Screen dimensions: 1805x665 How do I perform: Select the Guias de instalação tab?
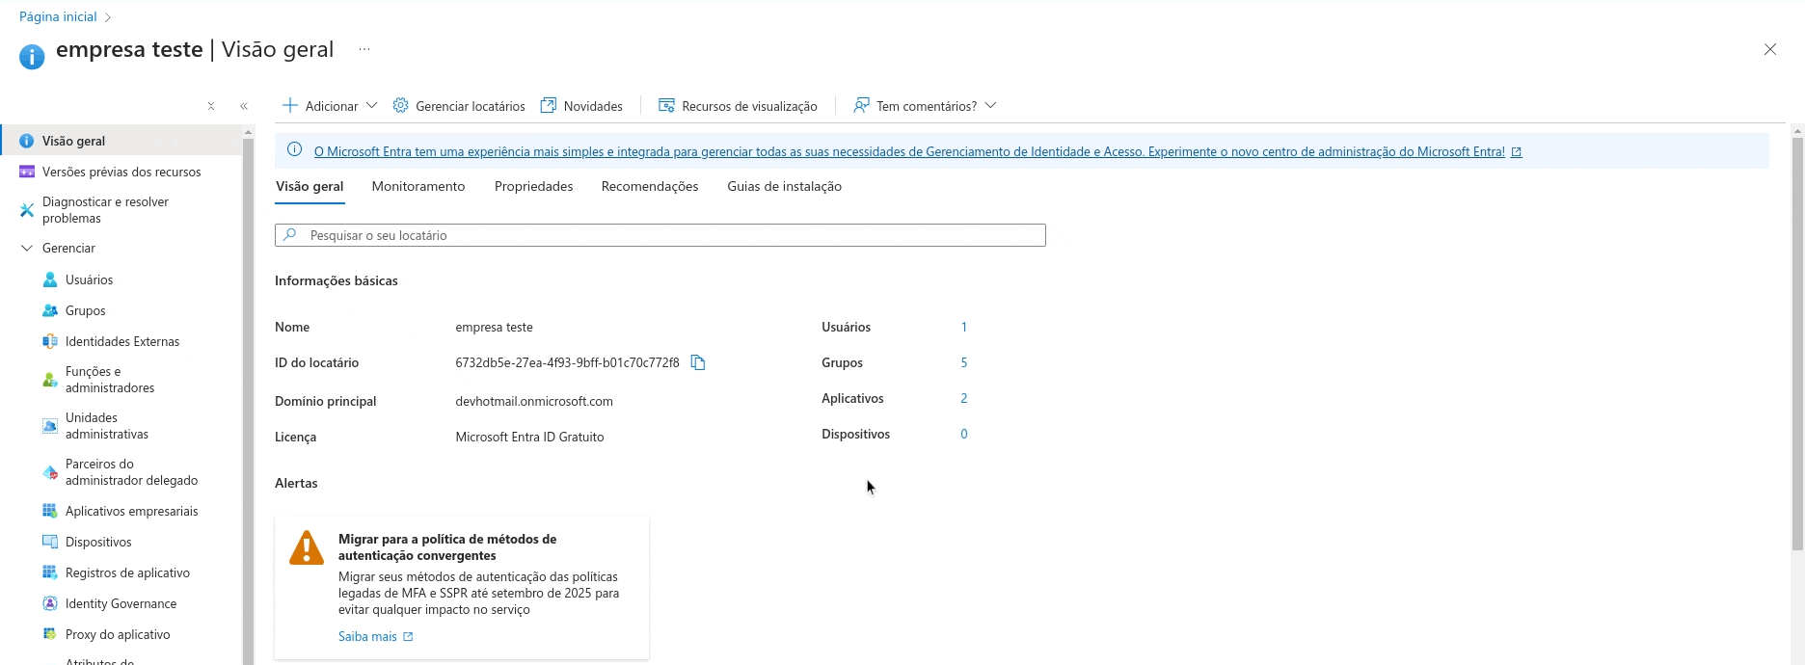point(785,186)
